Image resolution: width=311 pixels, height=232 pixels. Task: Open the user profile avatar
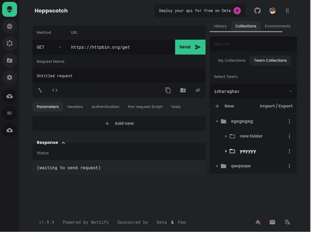[x=272, y=11]
